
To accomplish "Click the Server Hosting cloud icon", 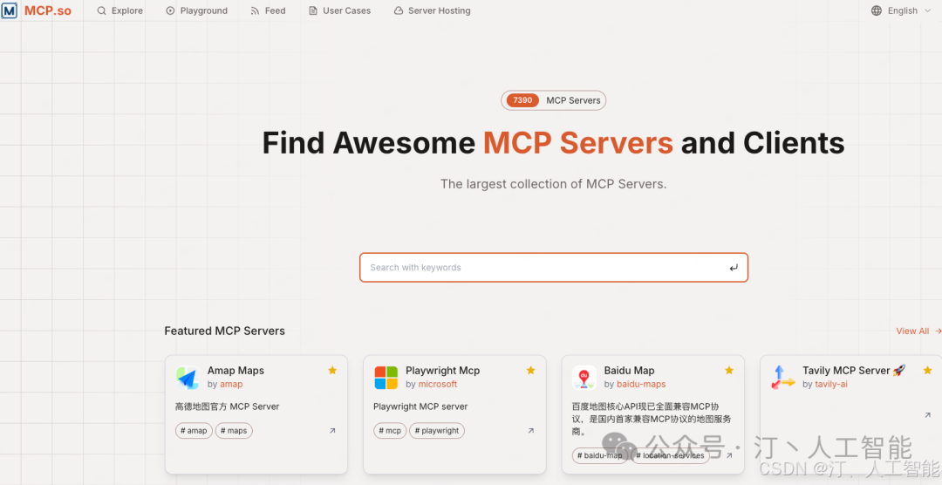I will [399, 10].
